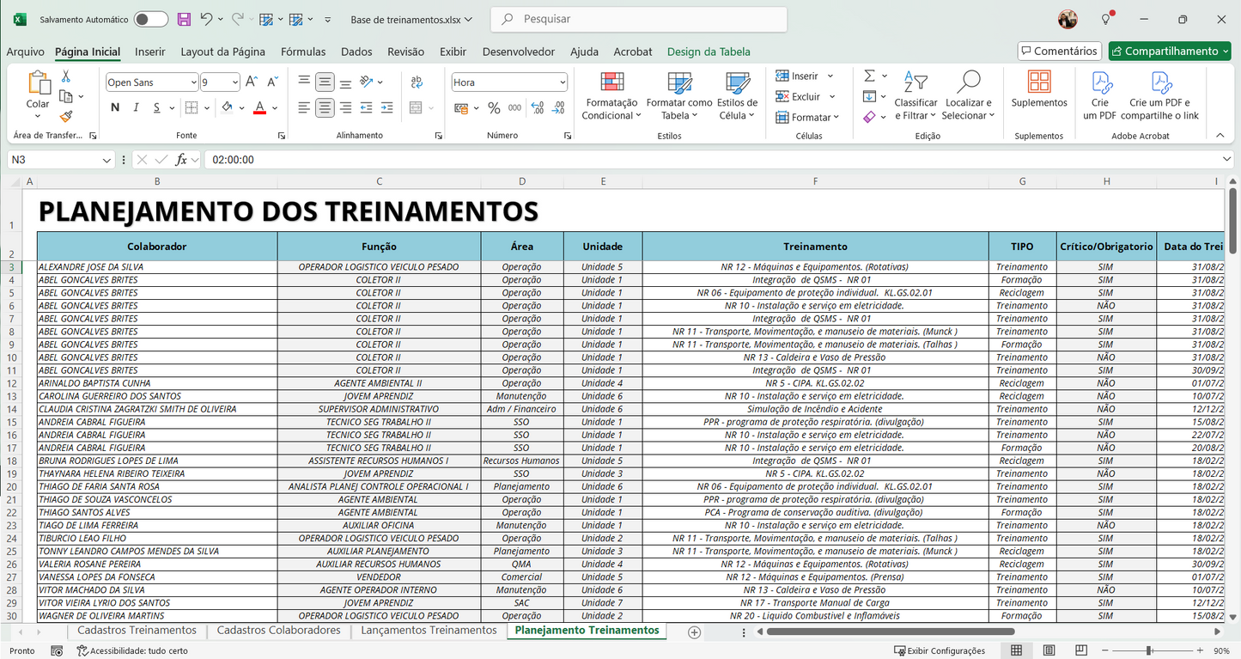
Task: Open Localizar e Selecionar
Action: (968, 95)
